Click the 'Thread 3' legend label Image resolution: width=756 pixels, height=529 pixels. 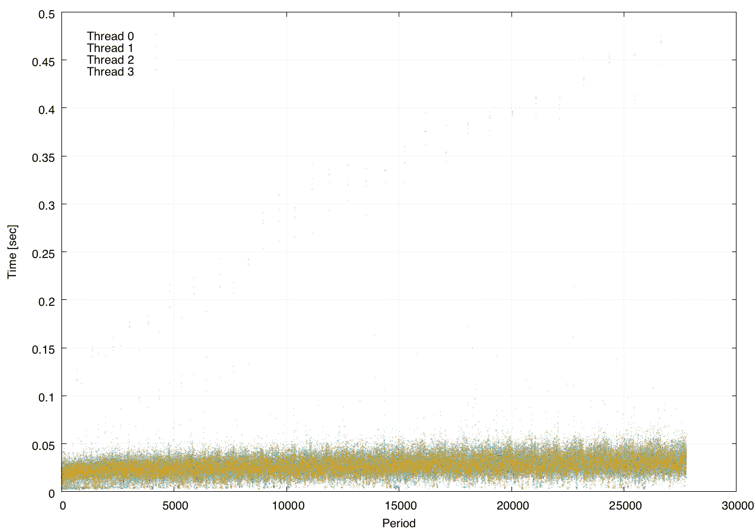pyautogui.click(x=110, y=72)
